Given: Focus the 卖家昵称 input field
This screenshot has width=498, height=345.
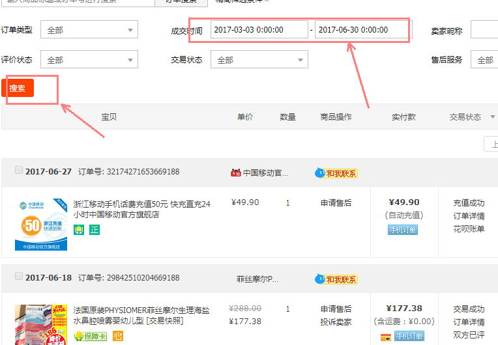Looking at the screenshot, I should coord(484,29).
